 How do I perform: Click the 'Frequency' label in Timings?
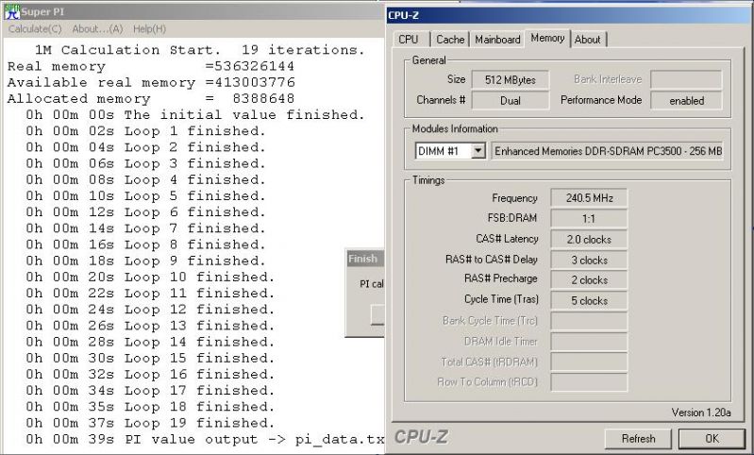coord(514,198)
